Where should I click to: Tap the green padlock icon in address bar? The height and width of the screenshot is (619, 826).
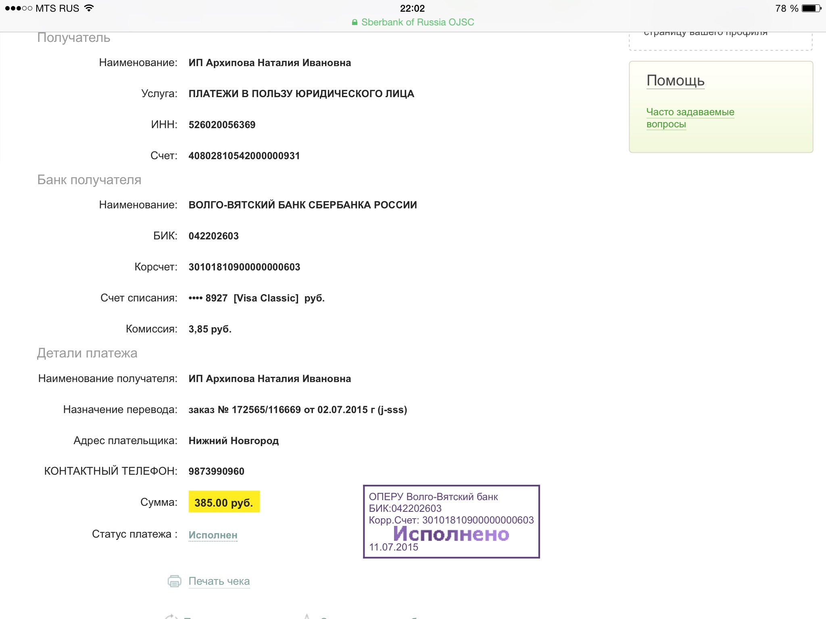coord(355,23)
